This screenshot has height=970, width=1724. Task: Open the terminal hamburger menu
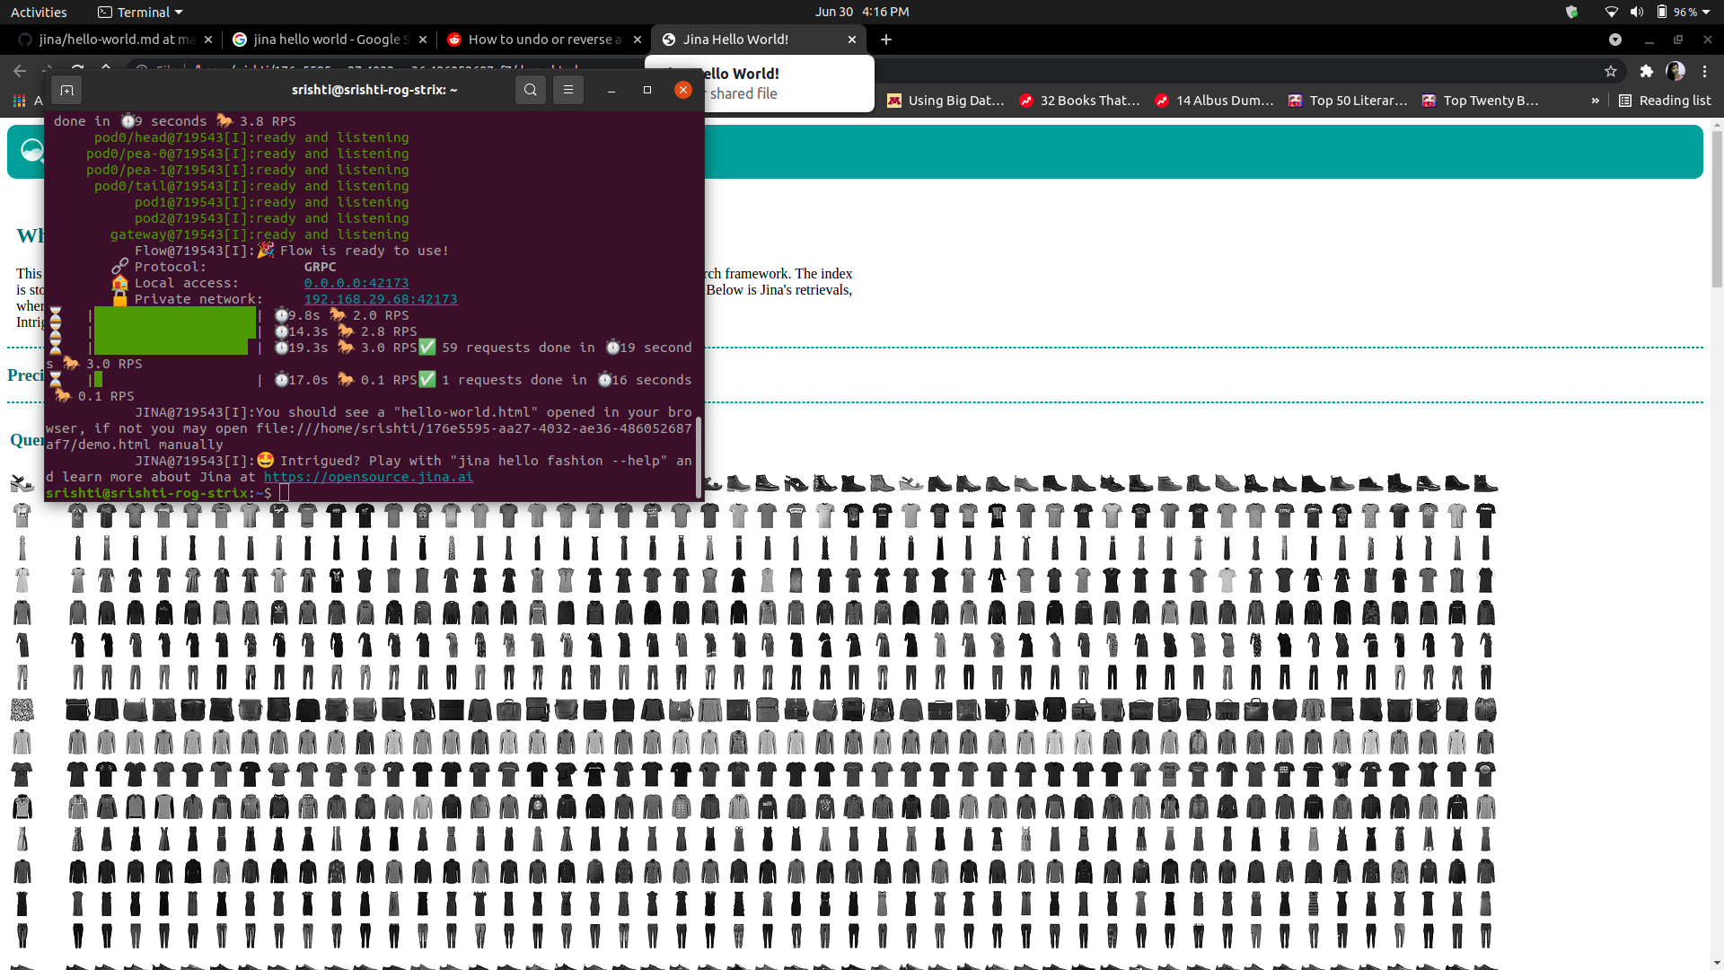[568, 90]
